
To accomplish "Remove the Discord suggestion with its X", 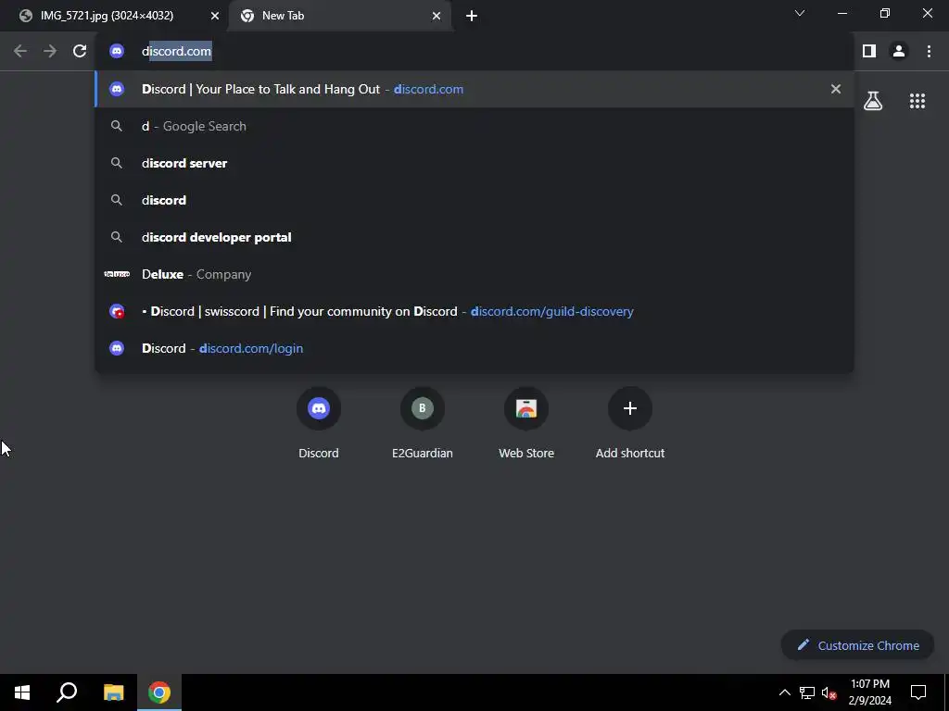I will tap(836, 89).
